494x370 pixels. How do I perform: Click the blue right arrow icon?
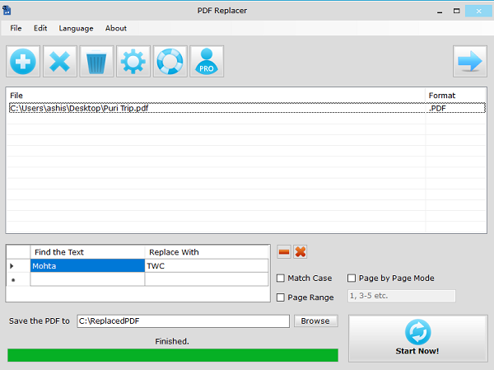point(470,61)
